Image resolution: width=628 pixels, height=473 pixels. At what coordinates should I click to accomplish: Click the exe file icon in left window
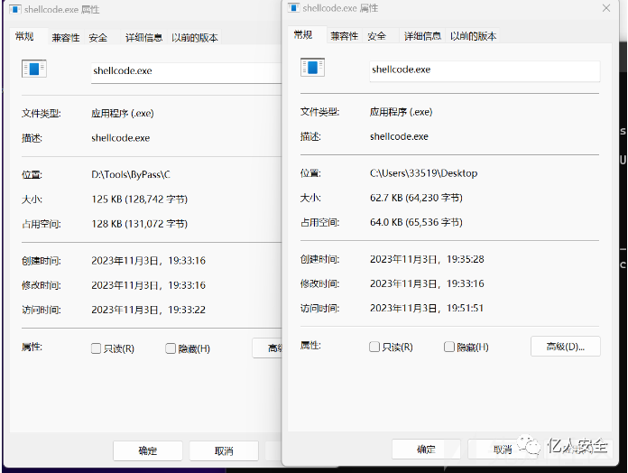point(34,69)
